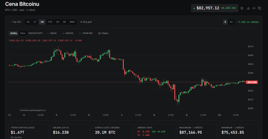Screen dimensions: 268x139
Task: Add Bitcoin to favorites with star icon
Action: 242,8
